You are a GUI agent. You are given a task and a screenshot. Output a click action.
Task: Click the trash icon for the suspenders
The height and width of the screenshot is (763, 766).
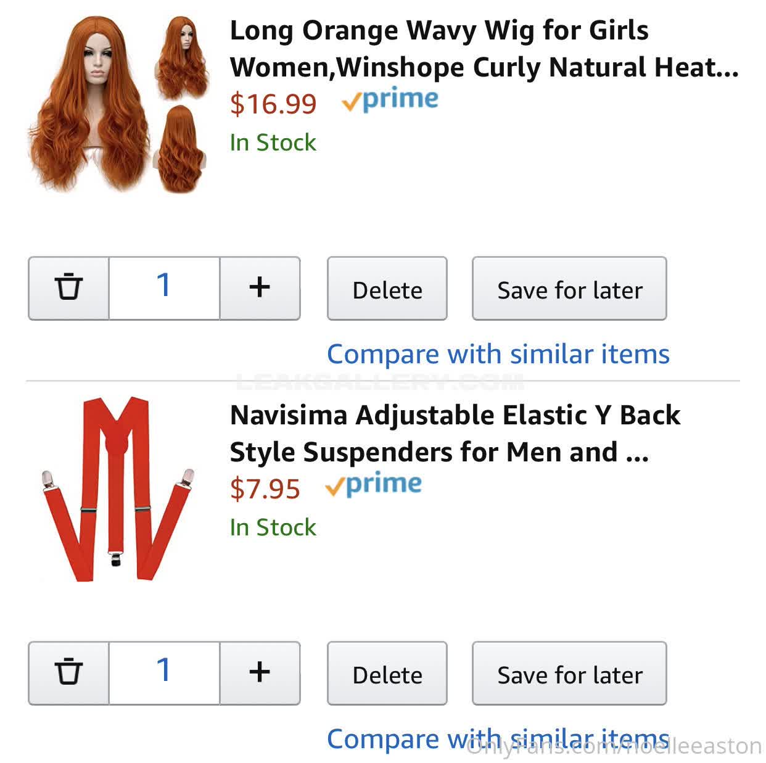click(68, 672)
